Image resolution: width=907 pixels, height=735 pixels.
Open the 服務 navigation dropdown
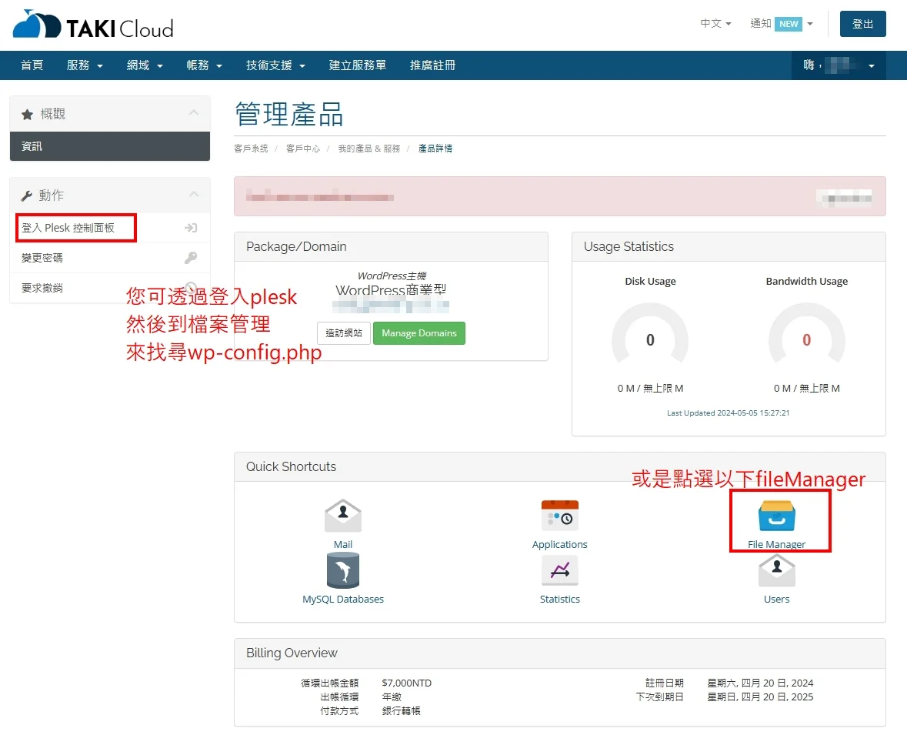tap(85, 65)
